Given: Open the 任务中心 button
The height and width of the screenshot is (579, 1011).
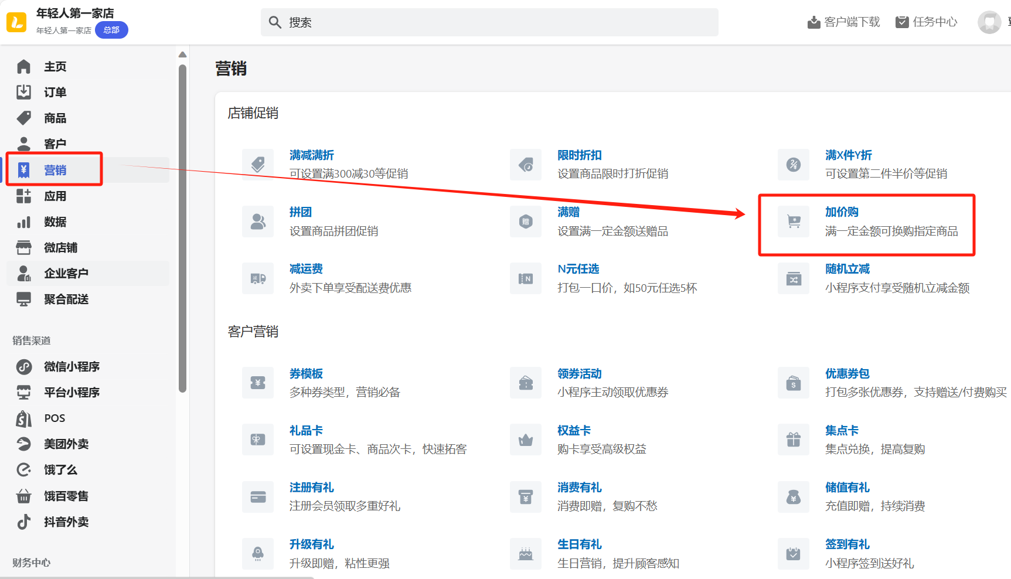Looking at the screenshot, I should 927,22.
